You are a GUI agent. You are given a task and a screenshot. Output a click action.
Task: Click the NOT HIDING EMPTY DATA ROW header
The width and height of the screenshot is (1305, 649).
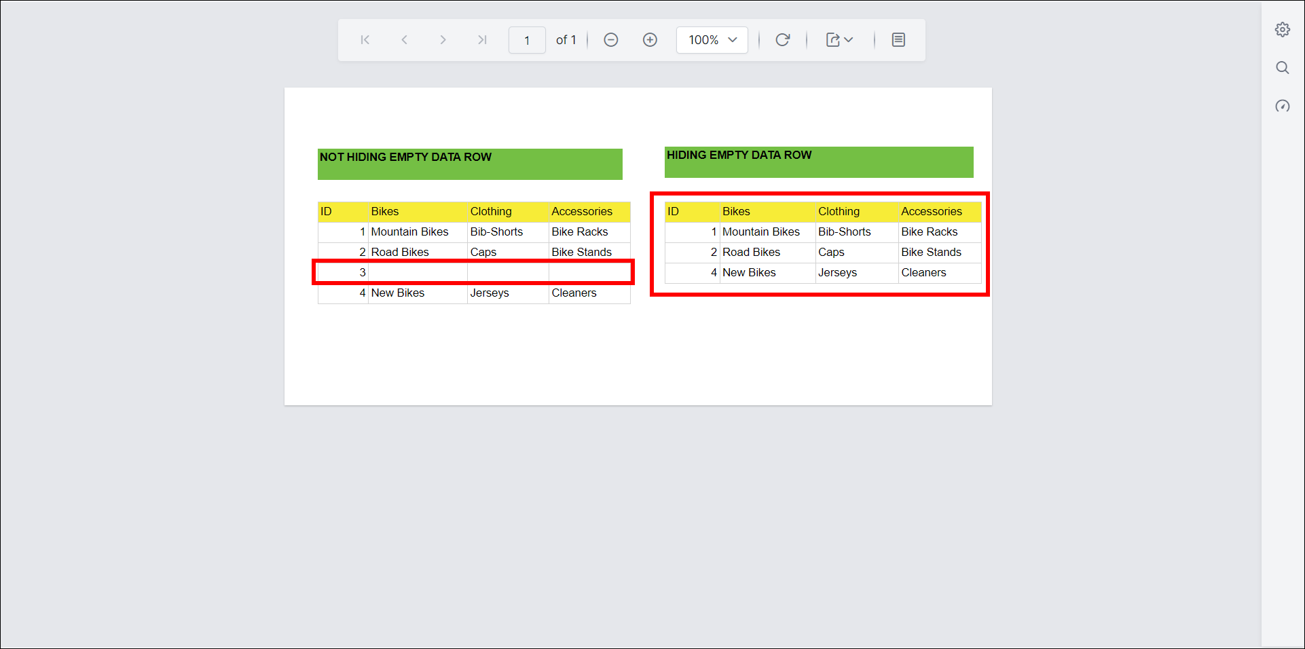coord(470,164)
